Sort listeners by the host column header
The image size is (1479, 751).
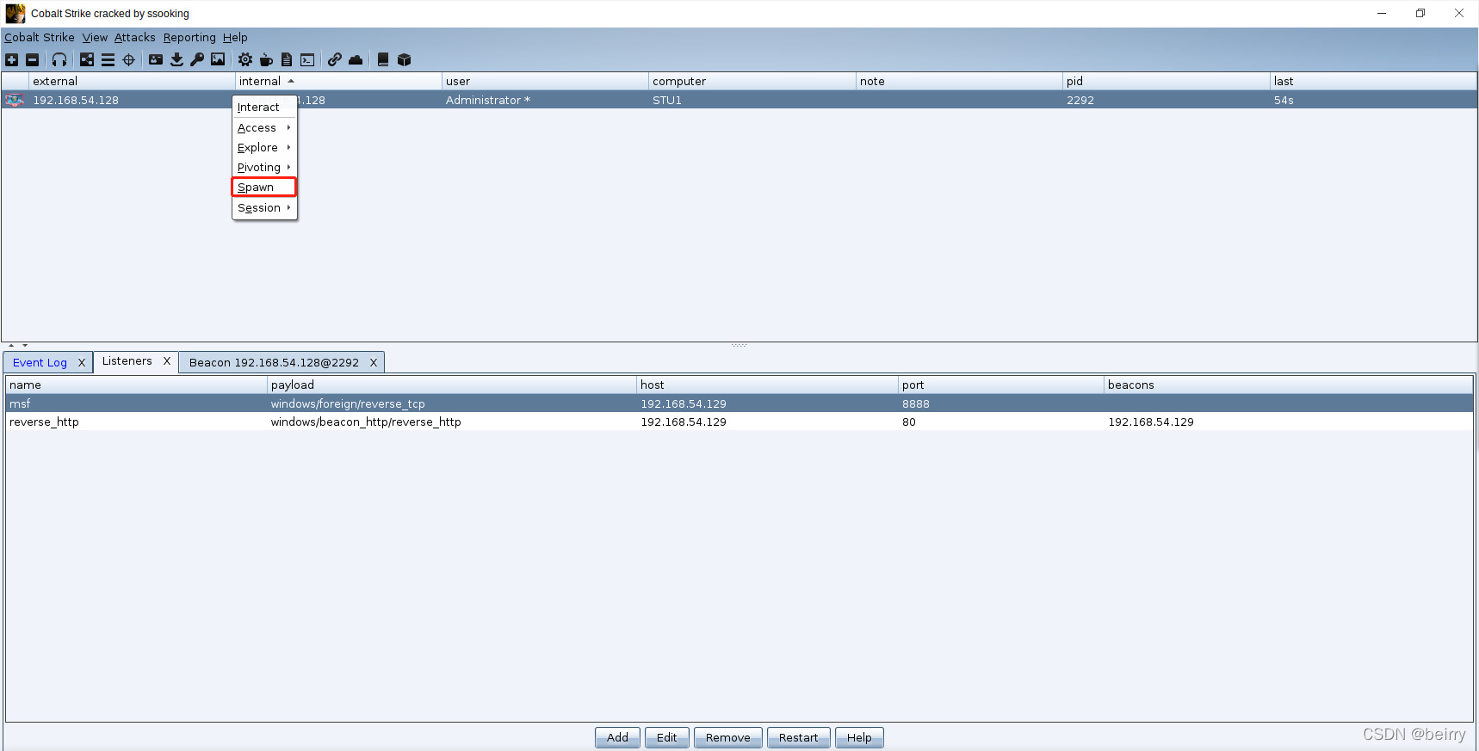pyautogui.click(x=767, y=385)
